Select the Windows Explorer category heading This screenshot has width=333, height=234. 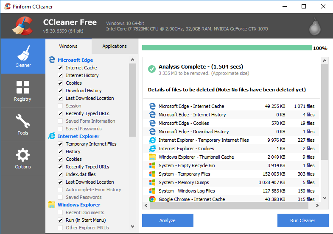point(79,205)
